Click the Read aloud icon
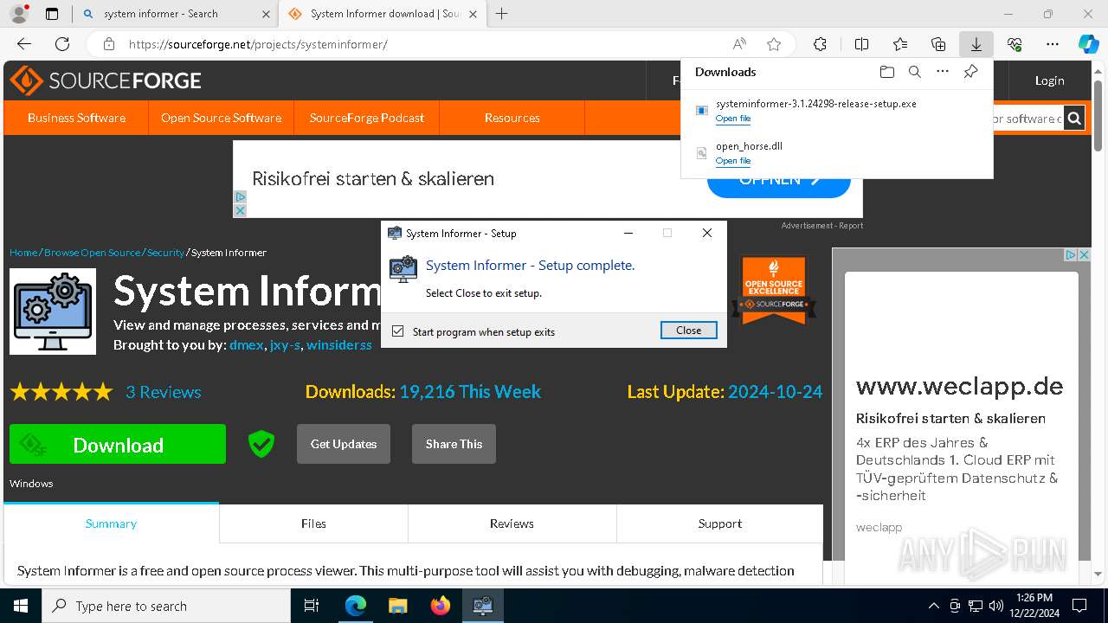The image size is (1108, 623). pos(739,44)
